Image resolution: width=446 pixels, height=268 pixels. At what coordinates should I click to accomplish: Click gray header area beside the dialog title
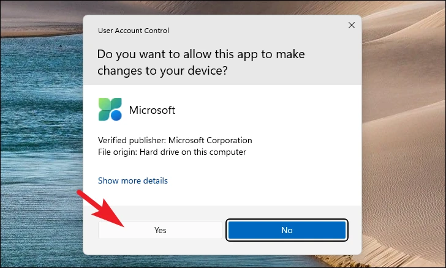256,31
